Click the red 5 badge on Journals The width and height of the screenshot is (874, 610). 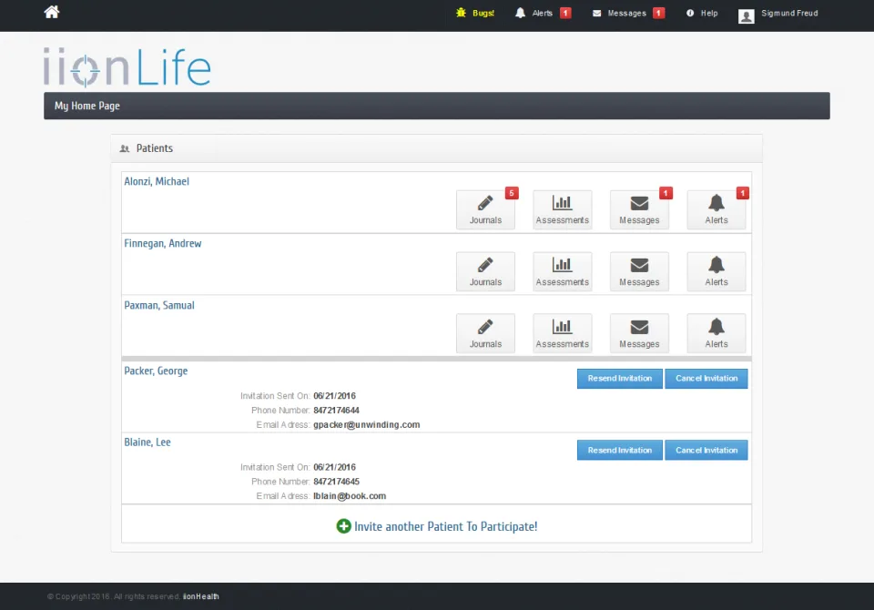511,193
